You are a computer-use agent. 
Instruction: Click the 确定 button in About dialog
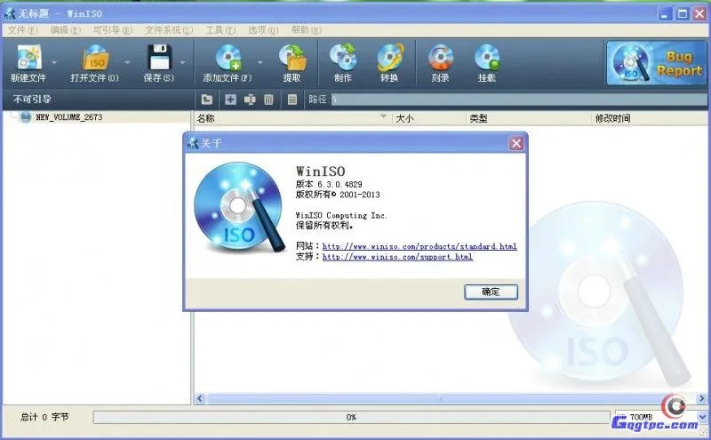pos(491,292)
